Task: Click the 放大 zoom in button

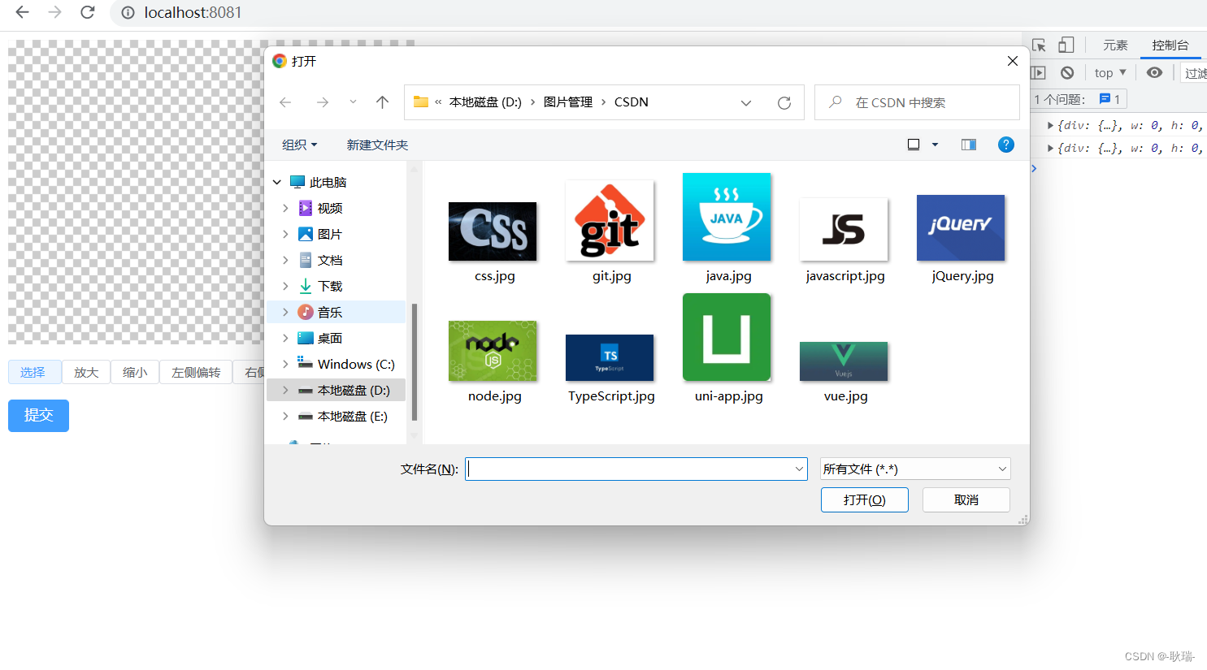Action: click(x=86, y=373)
